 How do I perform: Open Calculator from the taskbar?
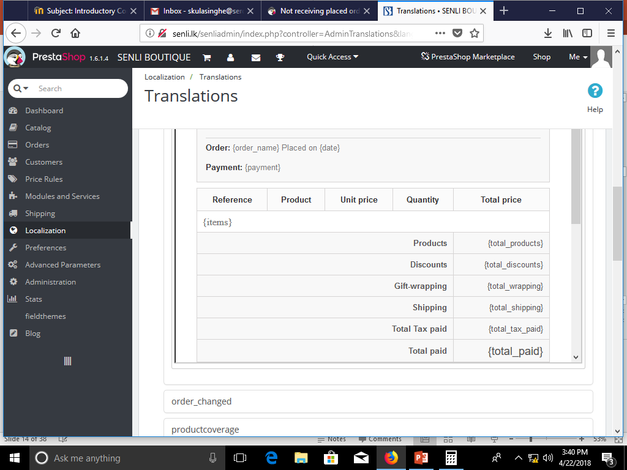tap(451, 458)
